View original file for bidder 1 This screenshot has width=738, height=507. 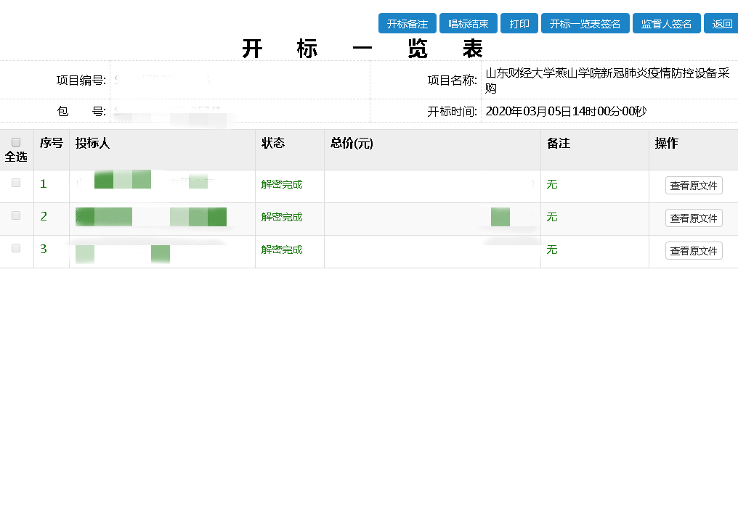[x=693, y=186]
